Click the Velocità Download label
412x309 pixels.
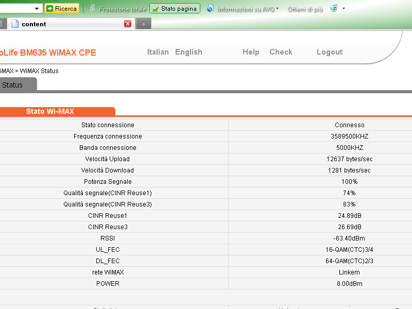[108, 170]
